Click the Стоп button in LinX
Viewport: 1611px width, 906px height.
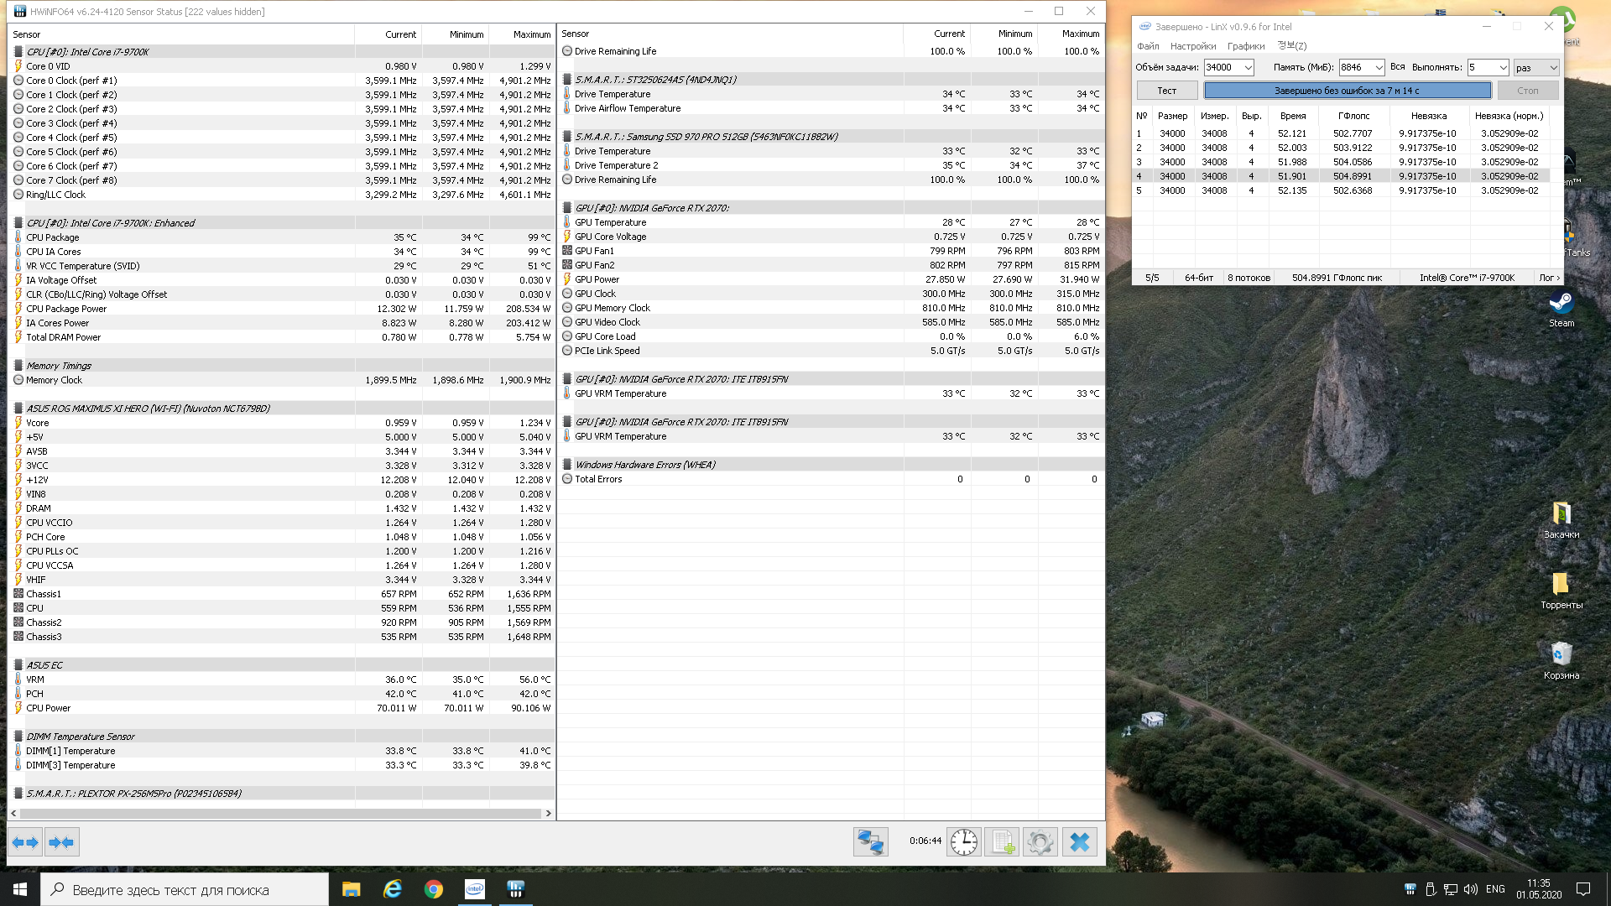1528,91
